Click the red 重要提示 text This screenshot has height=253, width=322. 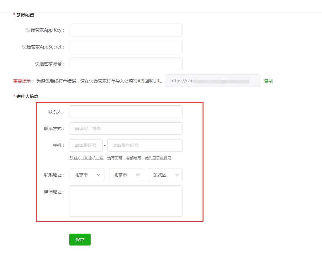click(x=24, y=81)
